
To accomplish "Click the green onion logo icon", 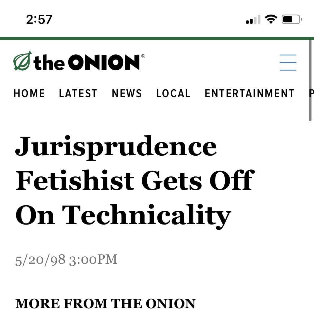I will coord(22,61).
